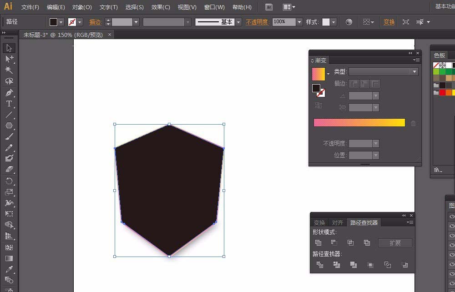The width and height of the screenshot is (455, 292).
Task: Activate the Scale tool
Action: coord(9,192)
